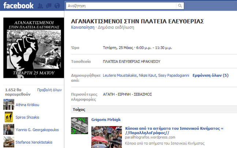
Task: Click Stefanos Xenoktistakis's profile picture
Action: coord(9,141)
